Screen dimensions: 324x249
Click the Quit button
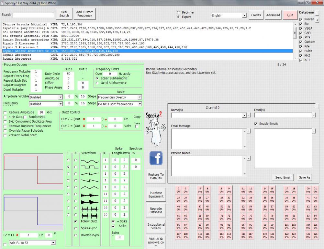(x=290, y=15)
